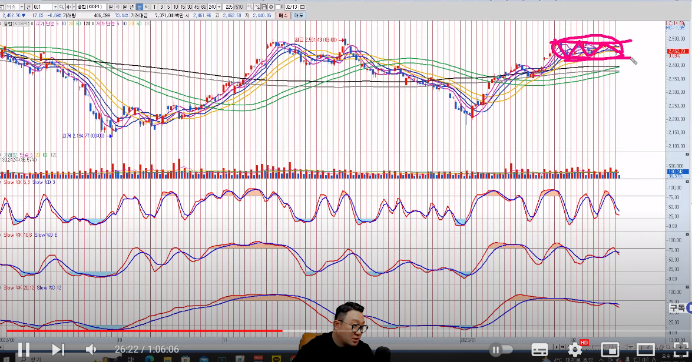Viewport: 692px width, 362px height.
Task: Choose the 5 minute interval
Action: [168, 7]
